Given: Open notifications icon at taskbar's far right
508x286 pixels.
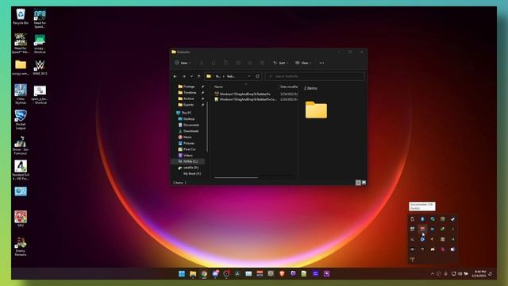Looking at the screenshot, I should click(491, 274).
